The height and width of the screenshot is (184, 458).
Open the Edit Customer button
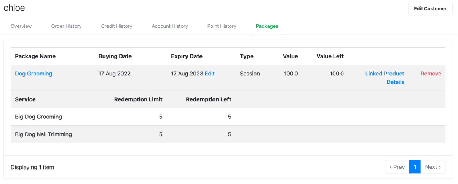(430, 8)
